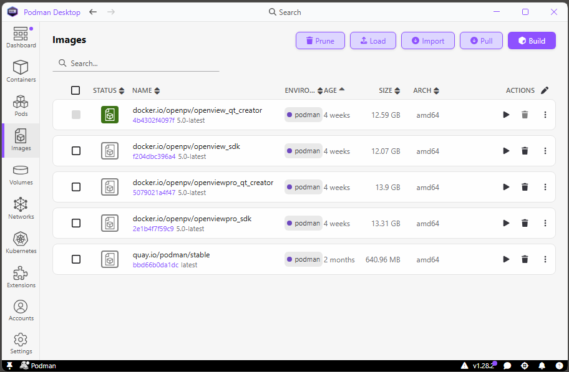569x372 pixels.
Task: Open kebab menu for openviewpro_qt_creator
Action: pyautogui.click(x=545, y=187)
